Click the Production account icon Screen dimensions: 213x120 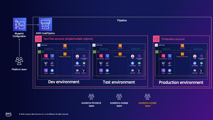tap(156, 39)
